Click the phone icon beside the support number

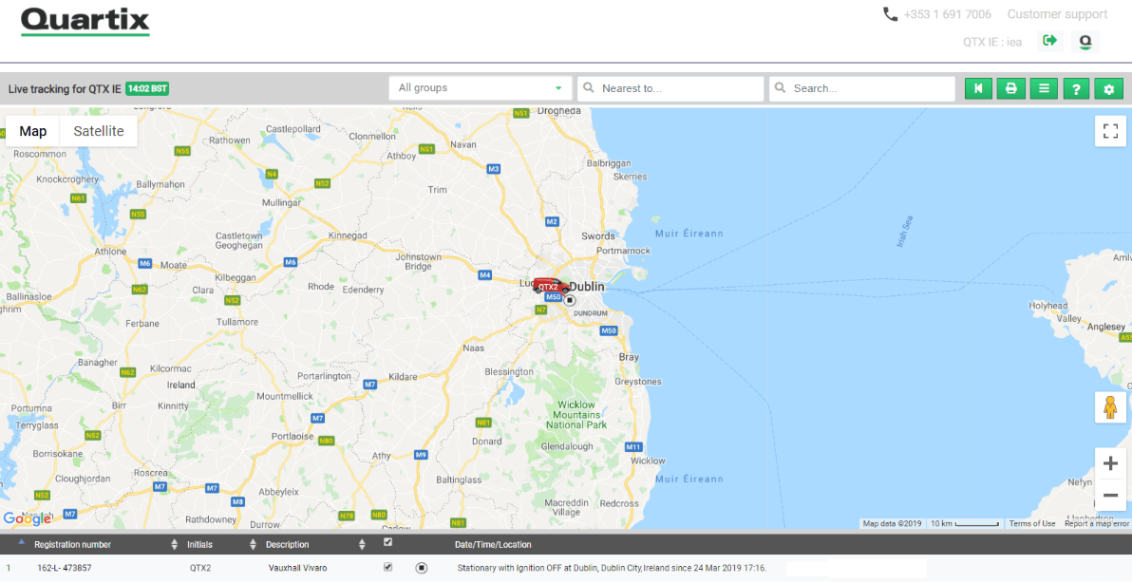[x=890, y=13]
